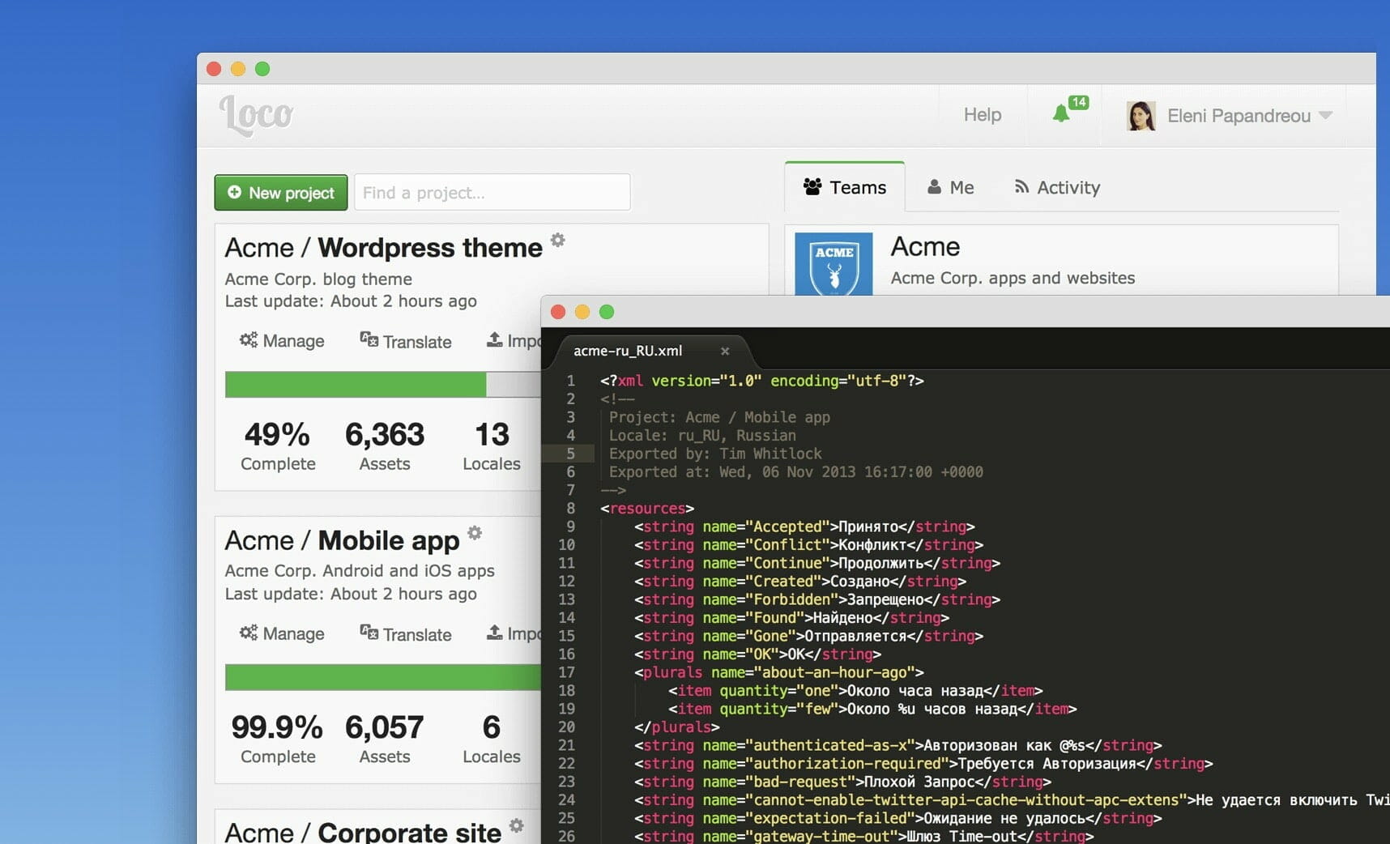This screenshot has height=844, width=1390.
Task: Focus the Find a project search field
Action: 492,193
